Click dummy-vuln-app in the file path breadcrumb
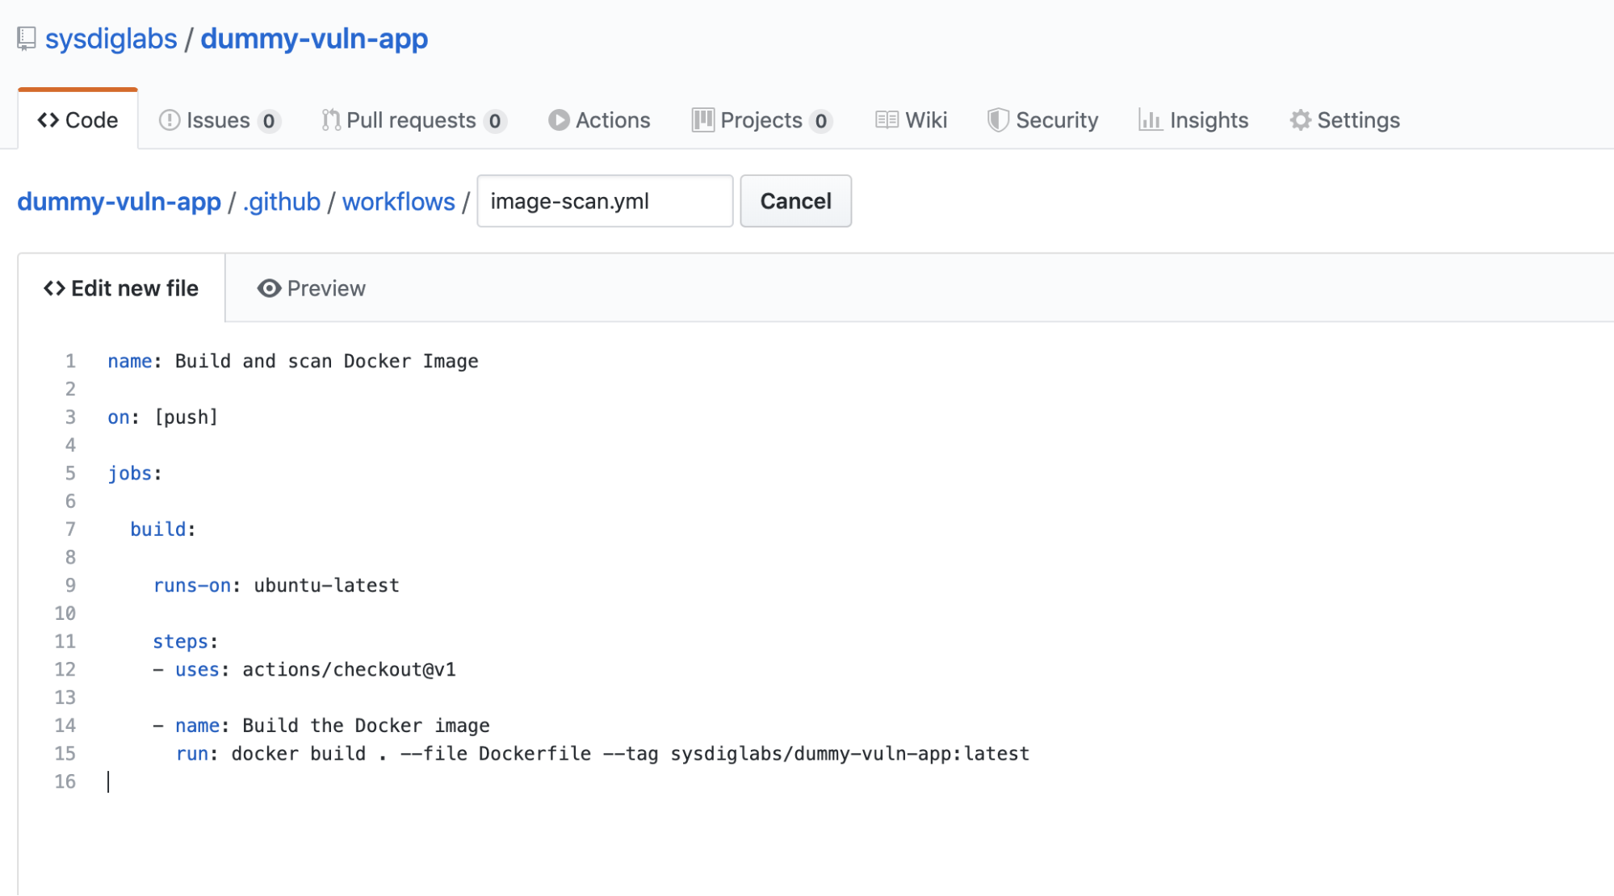 (119, 201)
